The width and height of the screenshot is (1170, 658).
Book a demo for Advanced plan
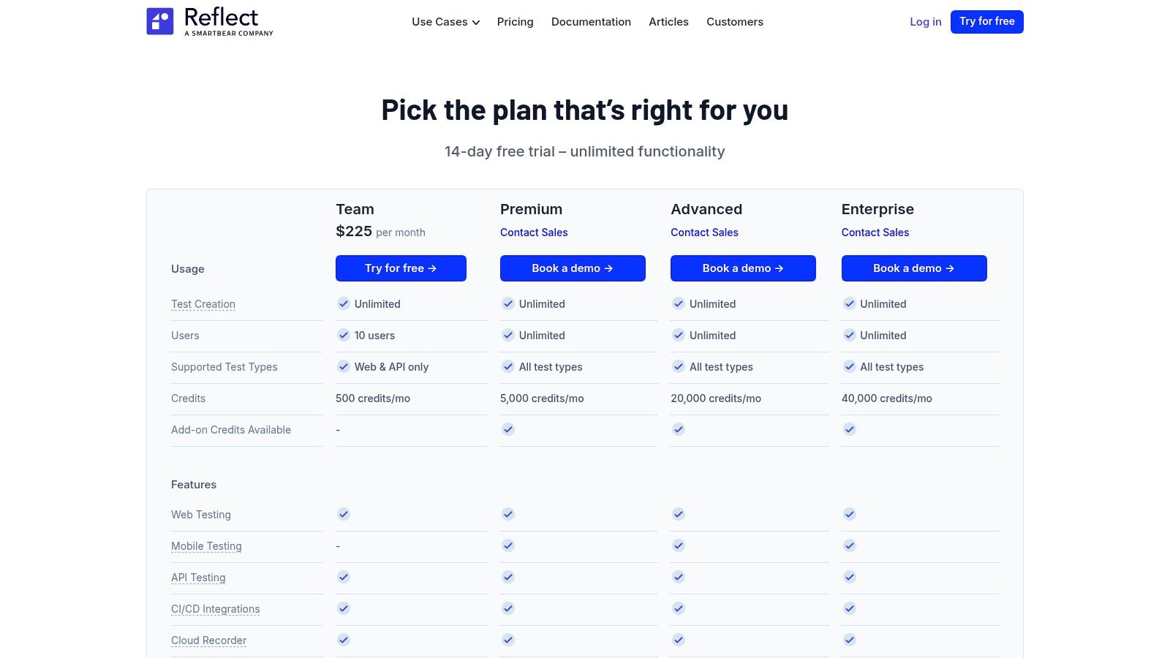[x=743, y=268]
